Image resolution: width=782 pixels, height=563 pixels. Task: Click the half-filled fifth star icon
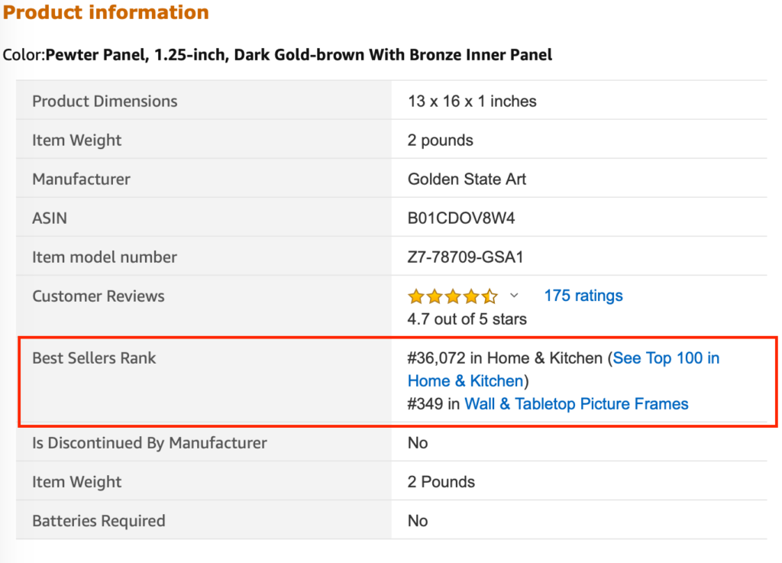(x=490, y=296)
